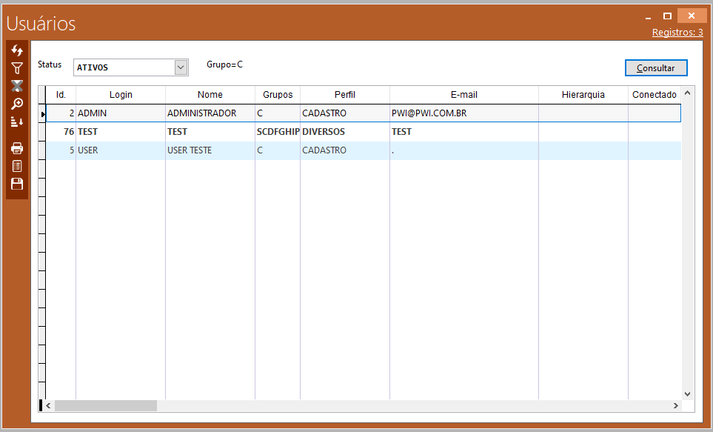This screenshot has width=713, height=432.
Task: Click the clear filter X icon
Action: click(17, 86)
